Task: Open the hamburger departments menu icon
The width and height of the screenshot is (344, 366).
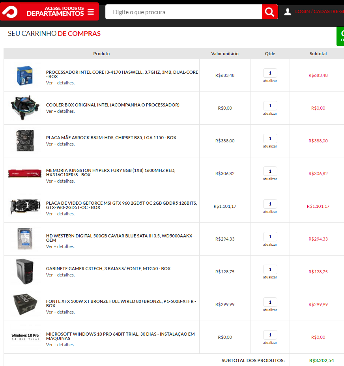Action: click(x=91, y=12)
